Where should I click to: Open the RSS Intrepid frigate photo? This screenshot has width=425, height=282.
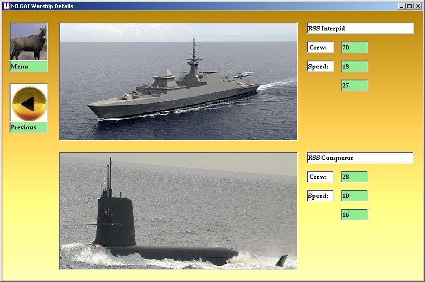point(178,81)
